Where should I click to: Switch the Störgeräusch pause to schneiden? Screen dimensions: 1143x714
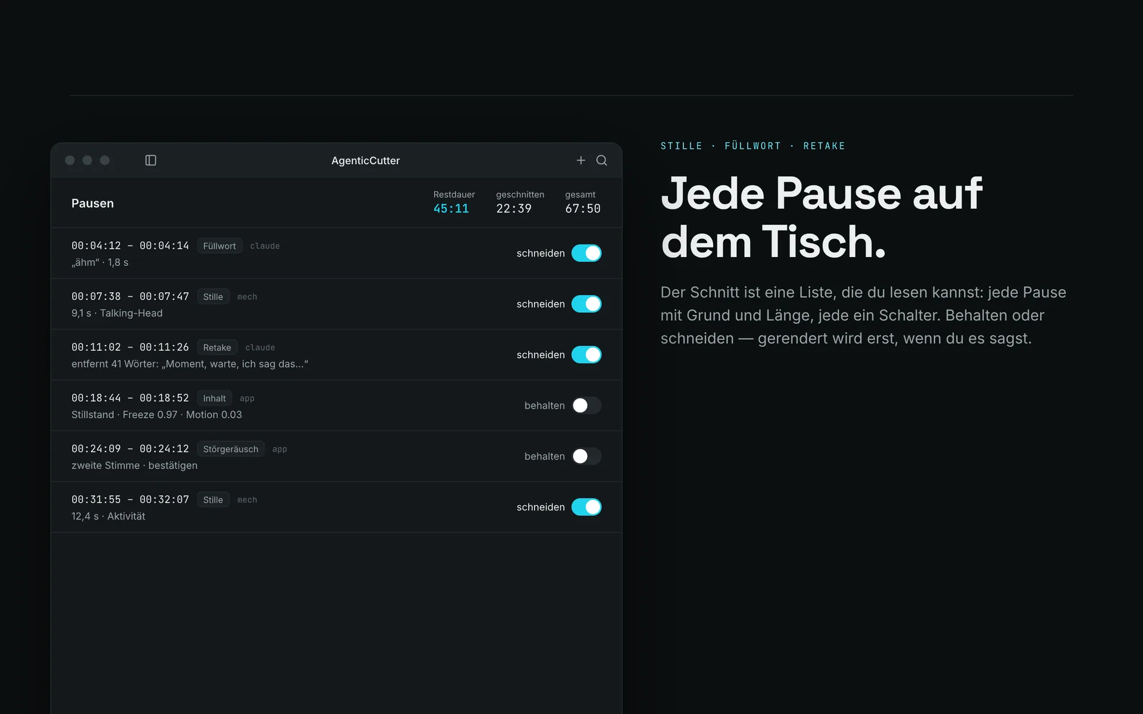(x=586, y=456)
